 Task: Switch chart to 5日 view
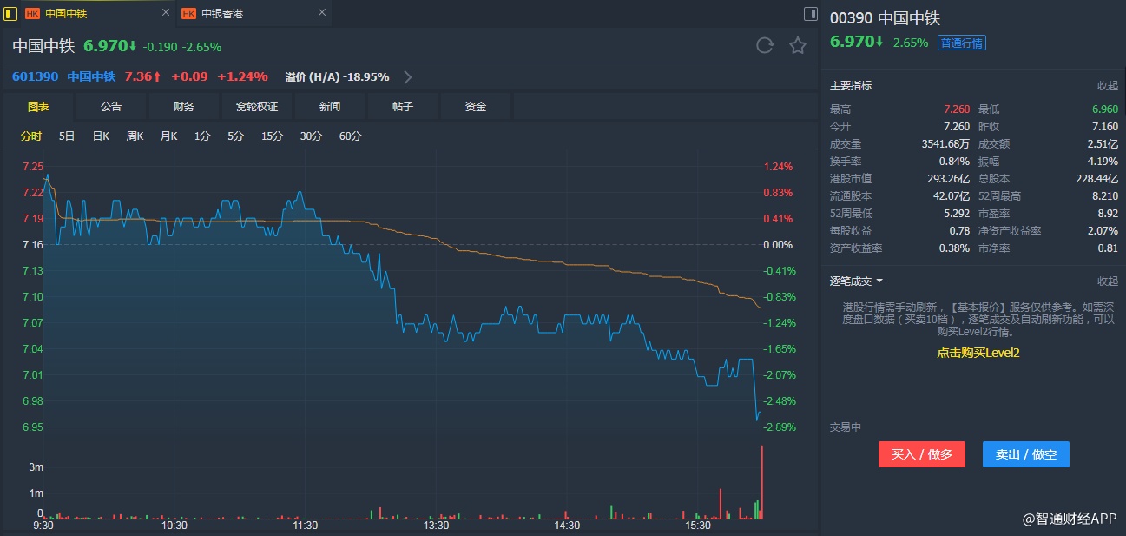click(67, 136)
